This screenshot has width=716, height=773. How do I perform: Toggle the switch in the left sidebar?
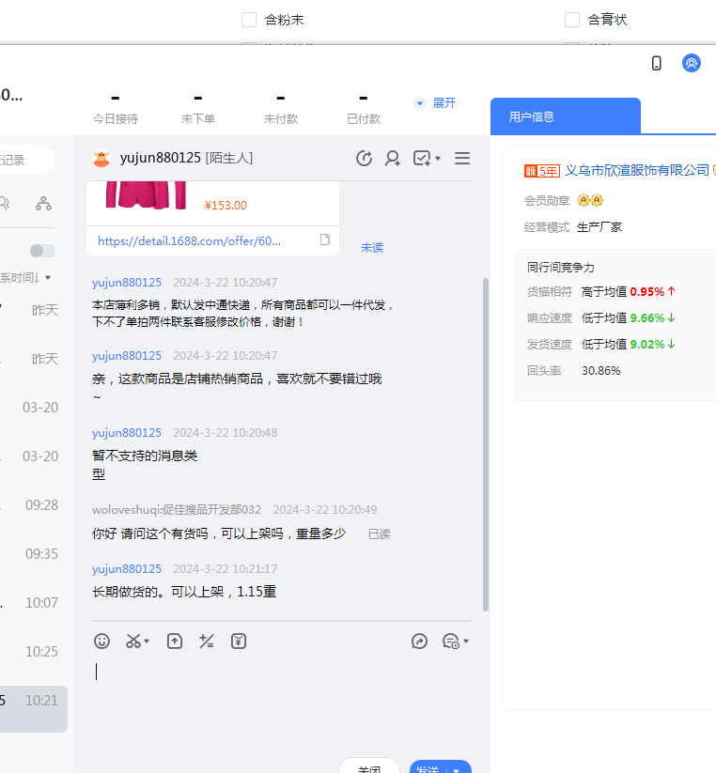click(x=42, y=251)
